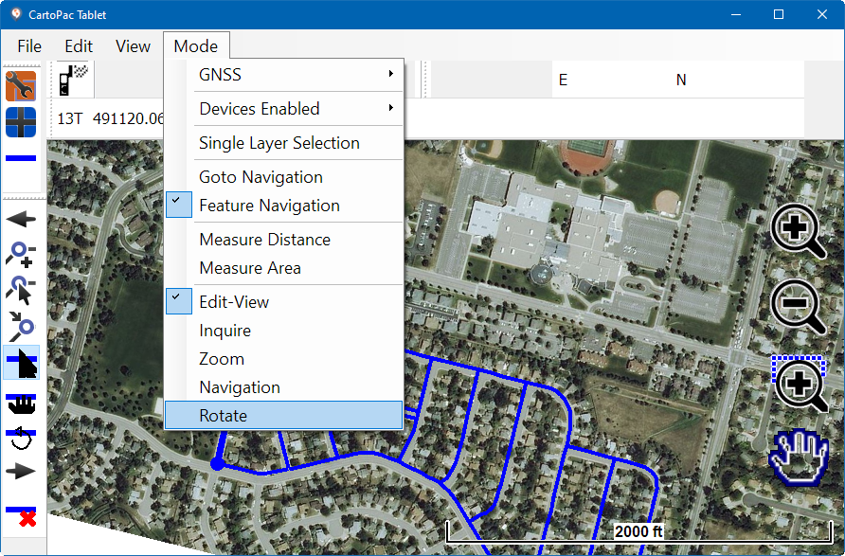Enable Single Layer Selection option
The height and width of the screenshot is (556, 845).
click(x=279, y=143)
